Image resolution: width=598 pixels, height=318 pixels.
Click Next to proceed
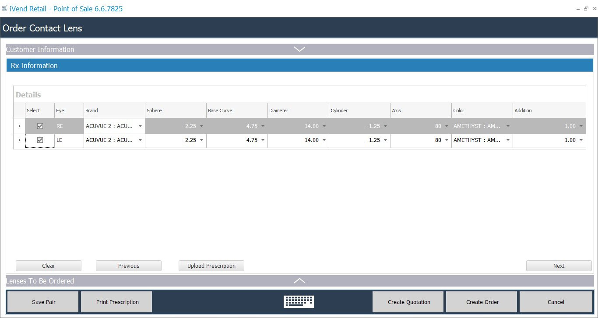pyautogui.click(x=559, y=266)
